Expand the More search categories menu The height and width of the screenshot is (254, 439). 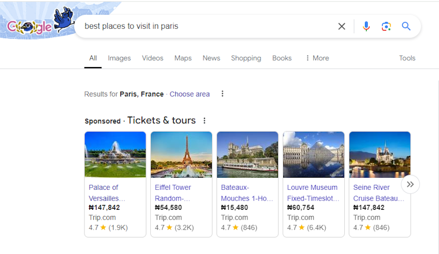317,58
